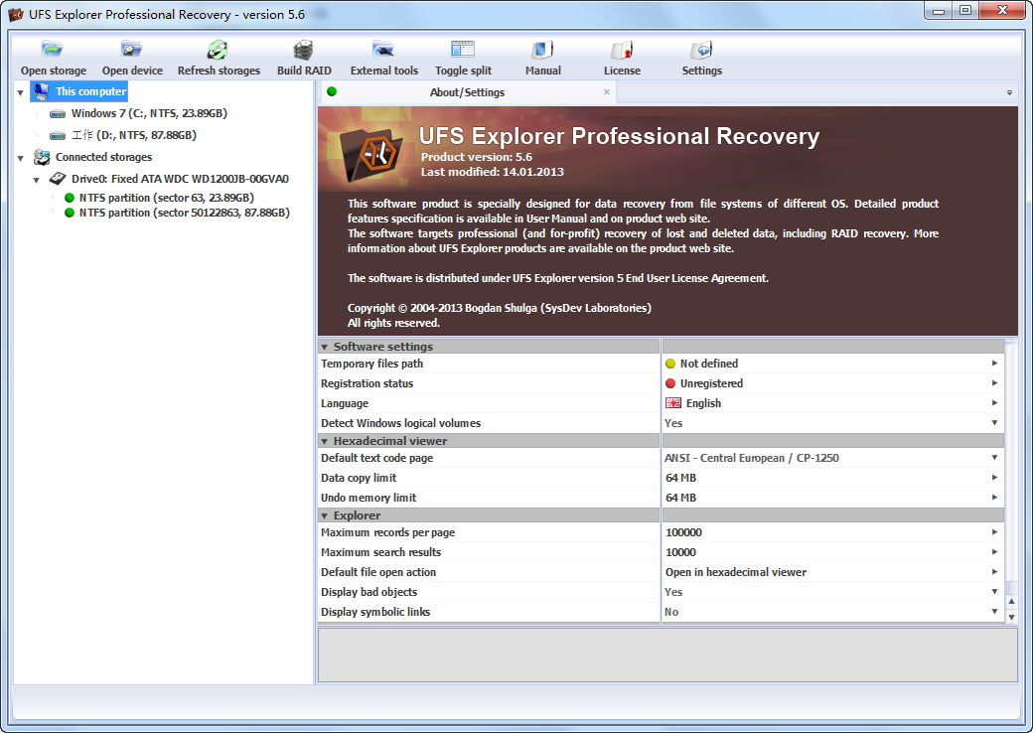Open Display bad objects dropdown
Image resolution: width=1033 pixels, height=733 pixels.
tap(995, 592)
